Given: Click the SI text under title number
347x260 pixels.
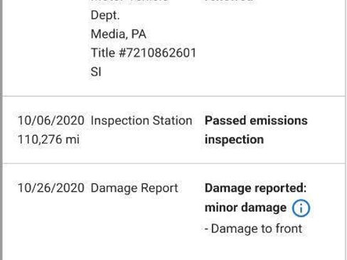Looking at the screenshot, I should pyautogui.click(x=96, y=72).
